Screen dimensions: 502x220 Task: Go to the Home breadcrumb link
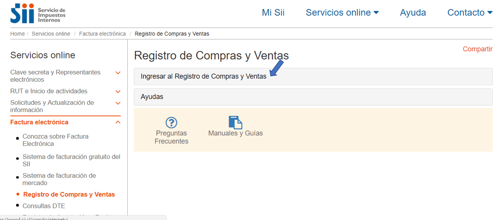(17, 34)
